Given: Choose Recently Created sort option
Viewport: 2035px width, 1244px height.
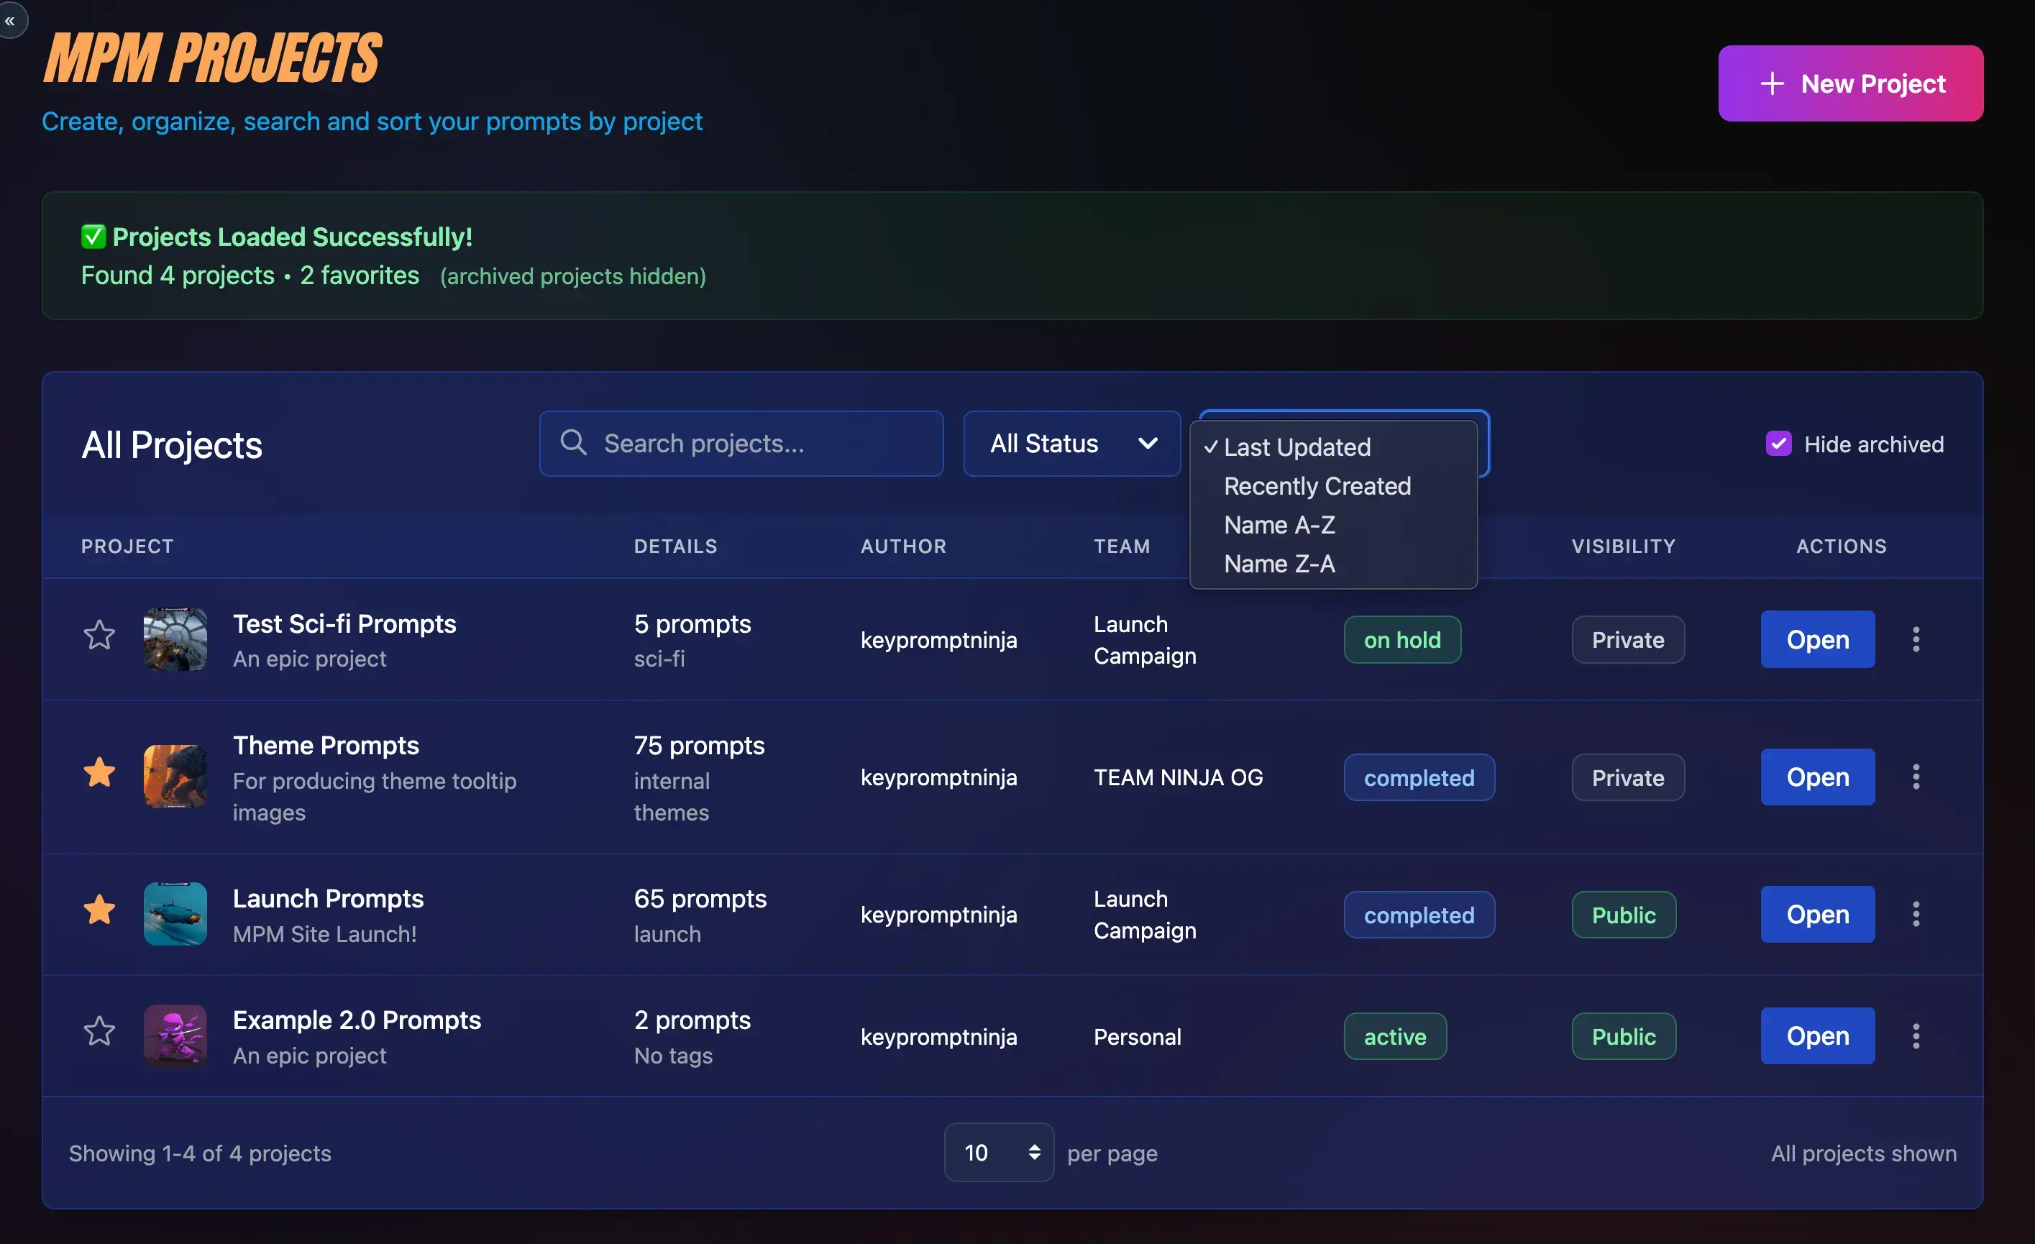Looking at the screenshot, I should point(1317,485).
